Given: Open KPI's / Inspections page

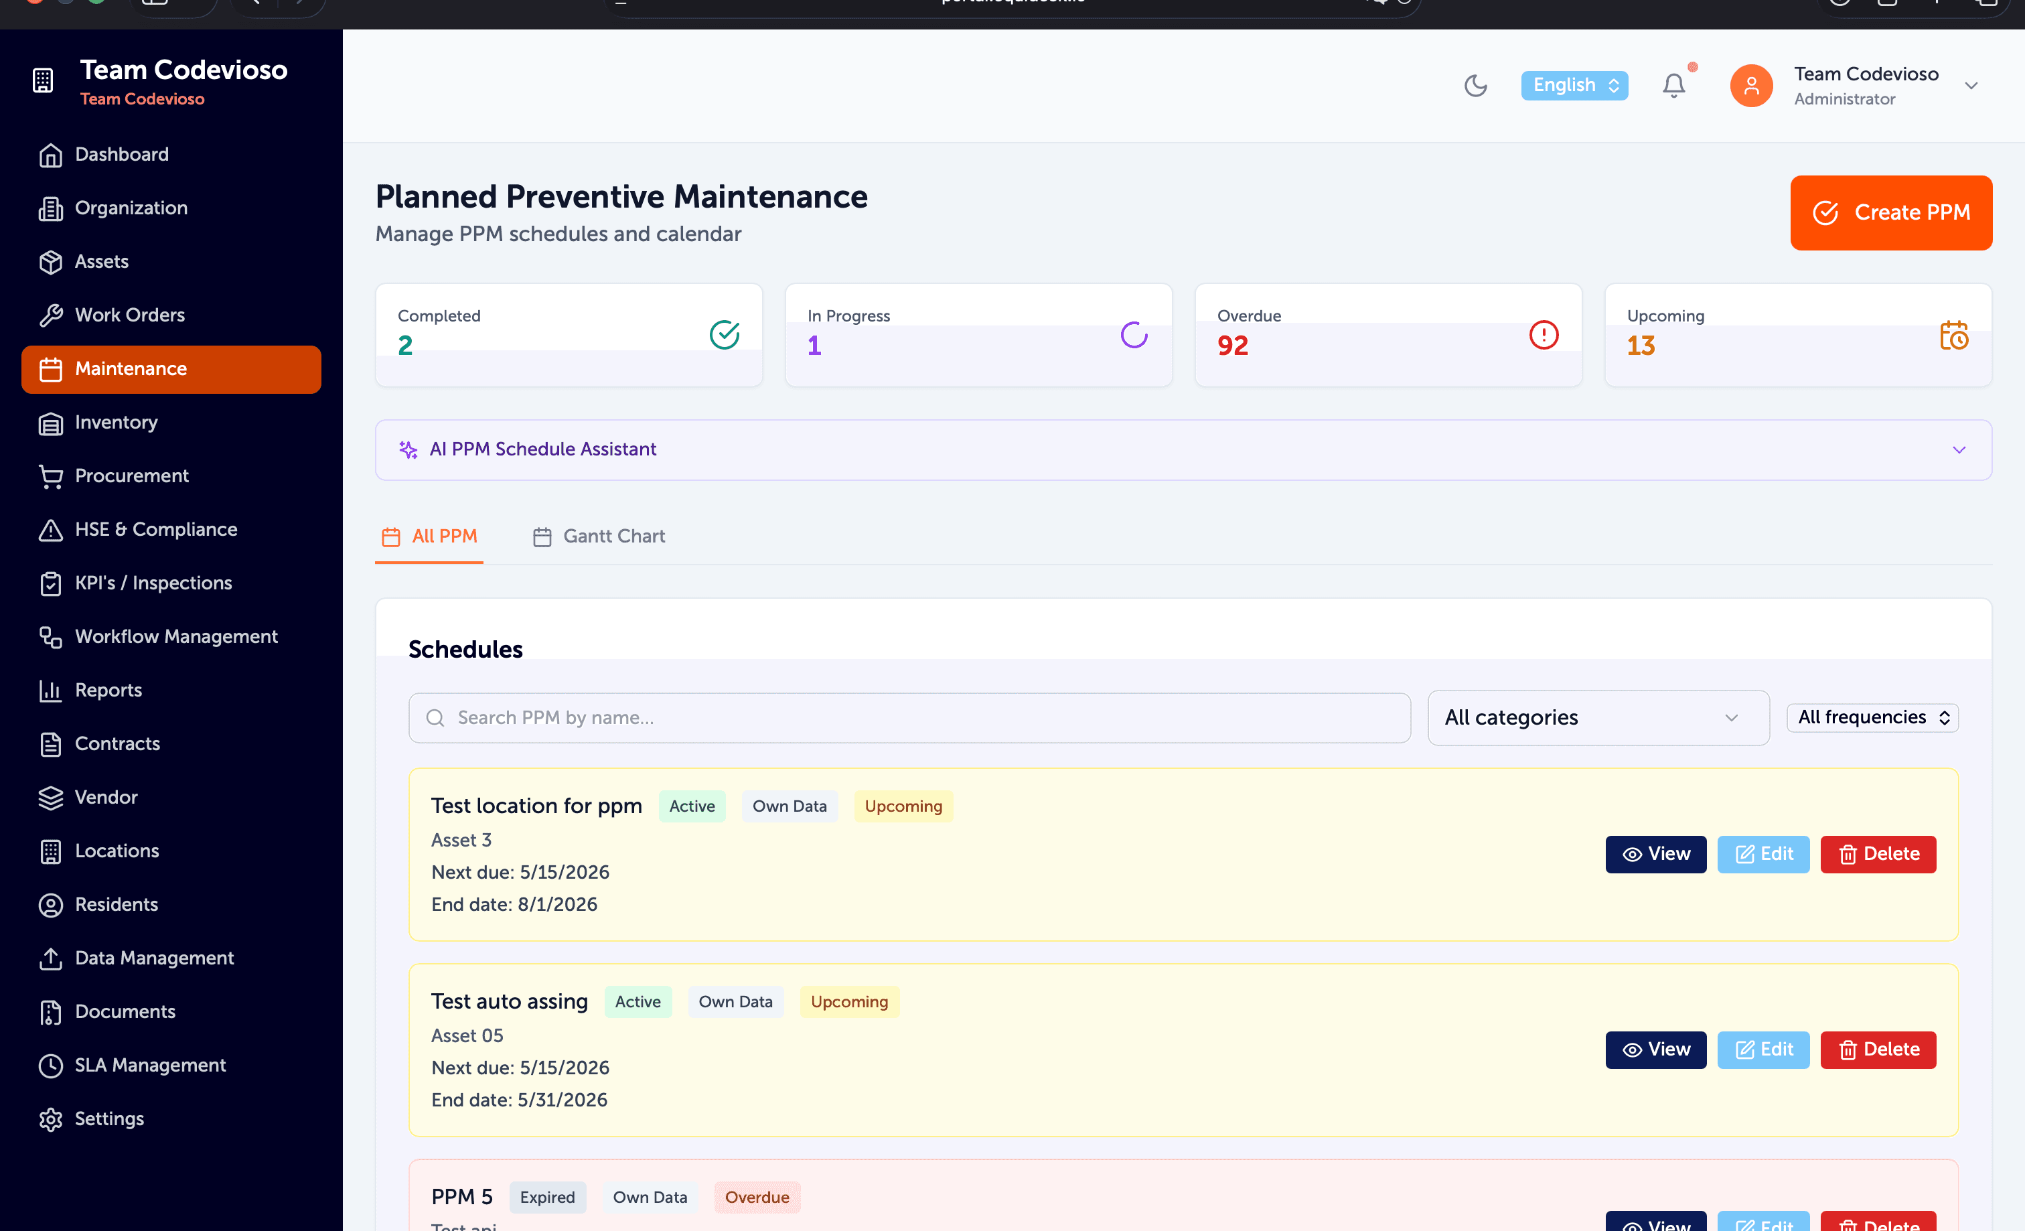Looking at the screenshot, I should [171, 583].
